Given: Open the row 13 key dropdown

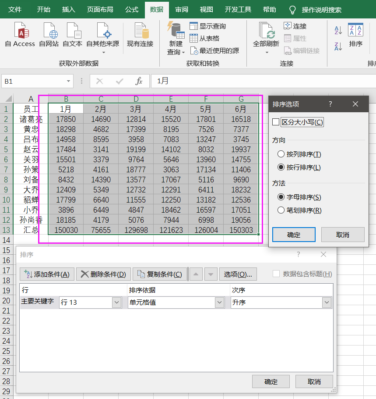Looking at the screenshot, I should (116, 302).
